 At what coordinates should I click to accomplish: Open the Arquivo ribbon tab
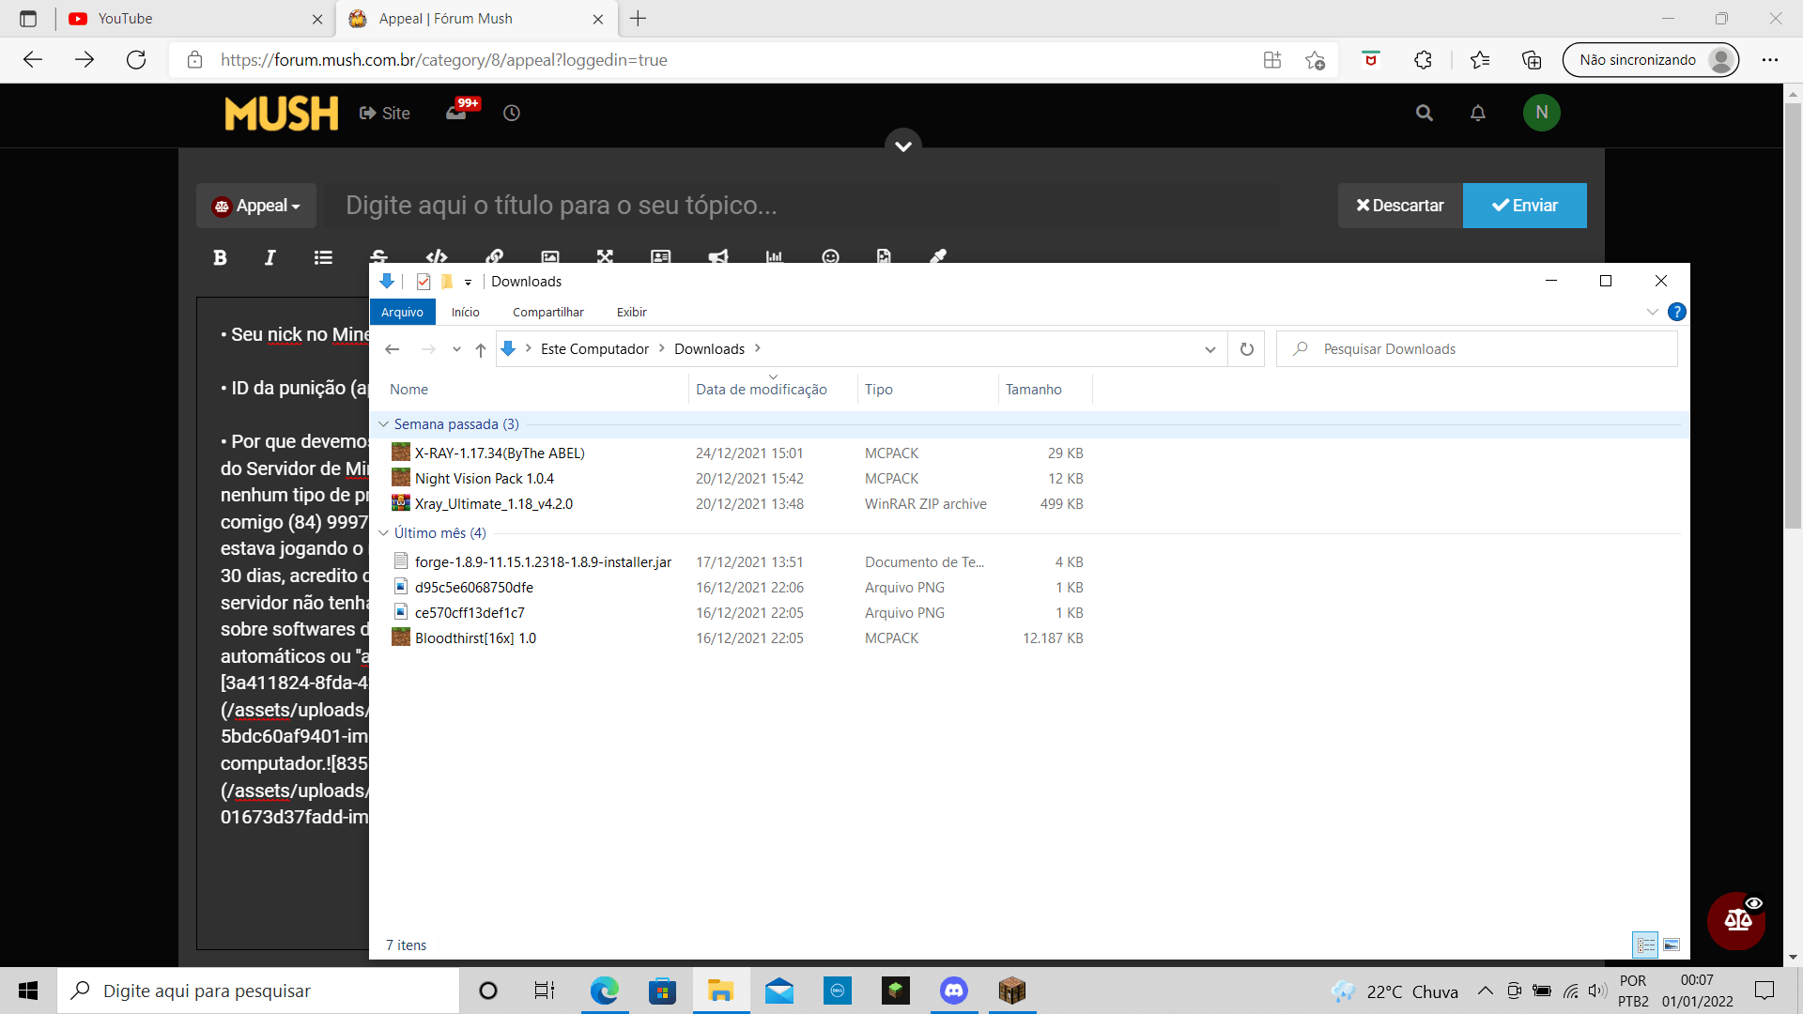[x=402, y=312]
